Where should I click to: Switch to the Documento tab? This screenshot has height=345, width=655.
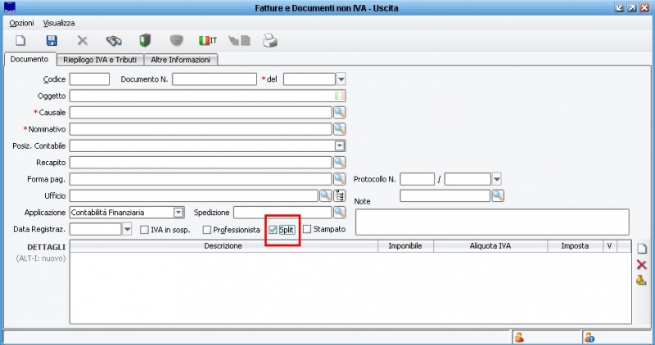[x=29, y=59]
